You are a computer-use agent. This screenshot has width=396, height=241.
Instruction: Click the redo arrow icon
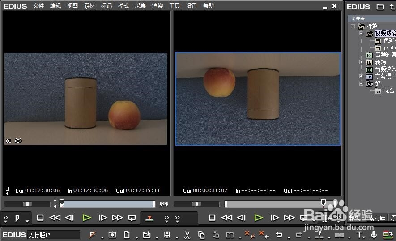click(299, 235)
